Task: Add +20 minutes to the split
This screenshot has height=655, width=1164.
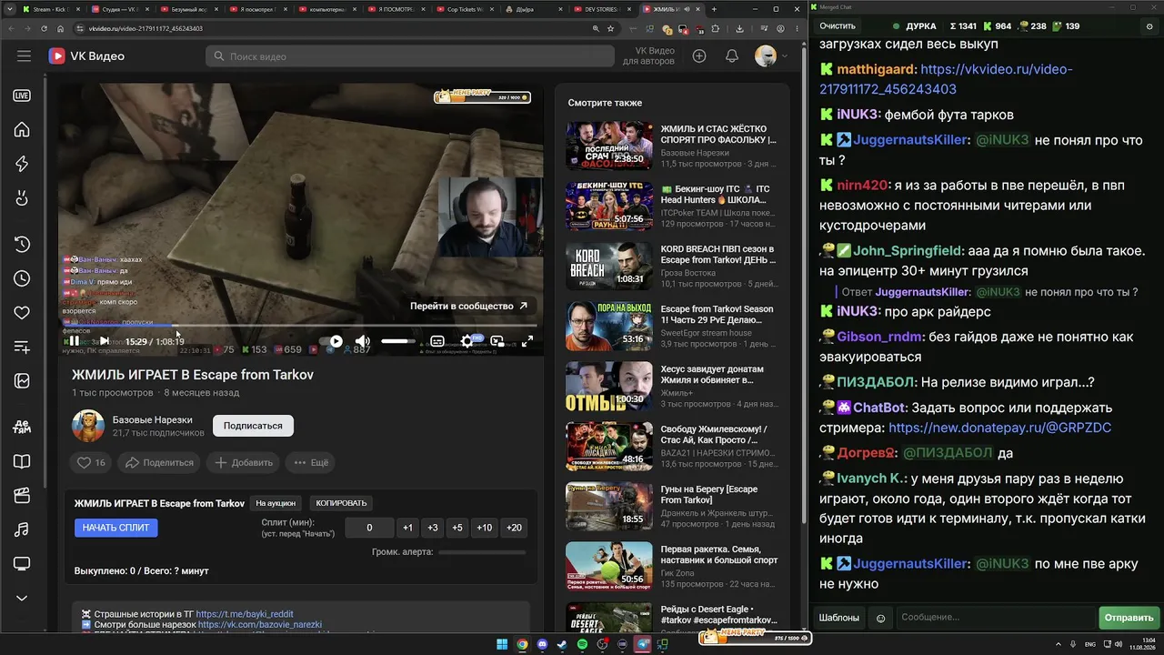Action: tap(515, 528)
